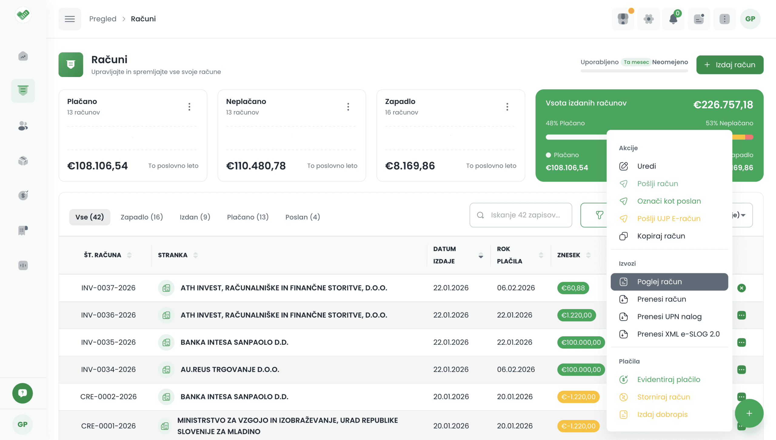Click the hamburger menu icon
The image size is (776, 440).
pos(69,19)
